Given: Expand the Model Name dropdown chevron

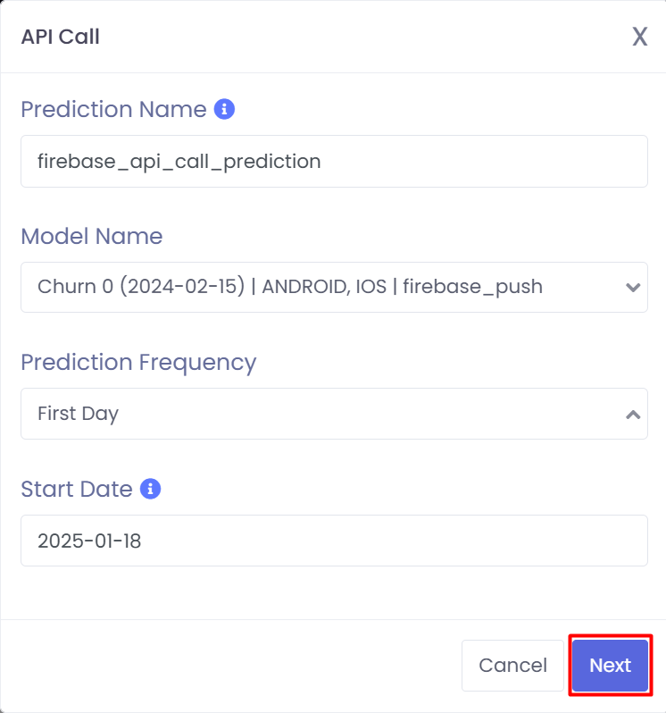Looking at the screenshot, I should tap(633, 288).
